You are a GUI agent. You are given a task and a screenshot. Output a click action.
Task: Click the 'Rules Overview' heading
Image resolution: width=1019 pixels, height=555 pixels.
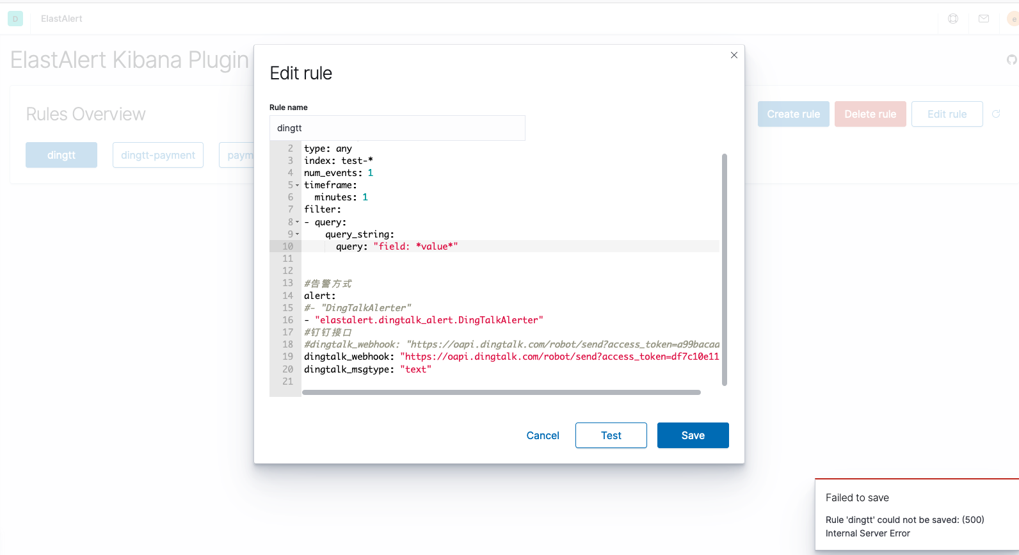[86, 114]
